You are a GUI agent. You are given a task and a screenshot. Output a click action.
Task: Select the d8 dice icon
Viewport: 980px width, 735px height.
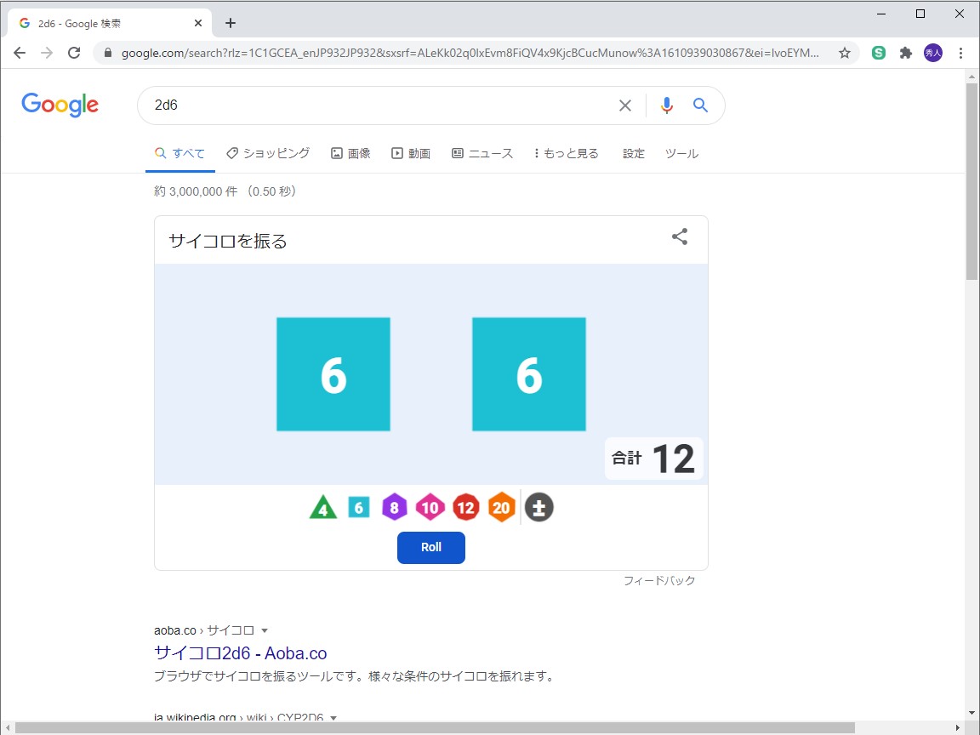[394, 507]
